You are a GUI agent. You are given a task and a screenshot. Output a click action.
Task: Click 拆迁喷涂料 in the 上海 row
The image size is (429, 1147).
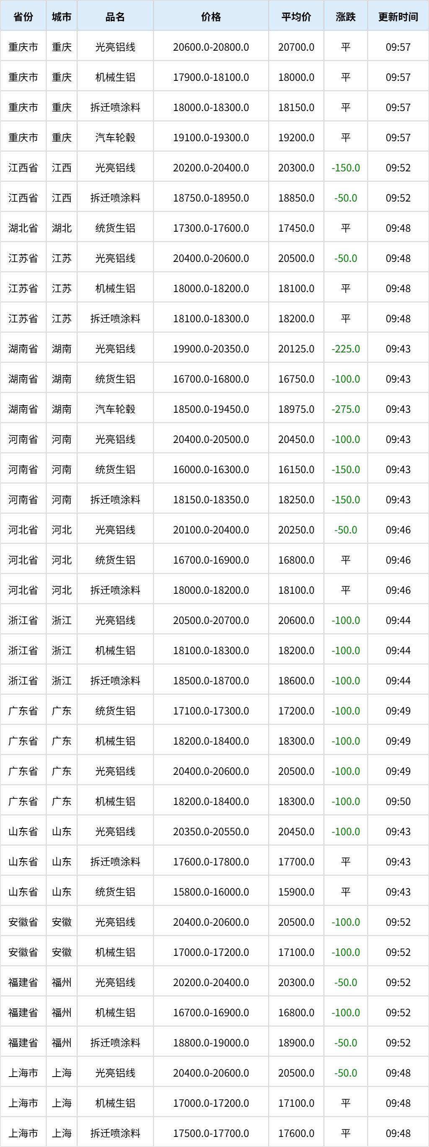coord(115,1133)
